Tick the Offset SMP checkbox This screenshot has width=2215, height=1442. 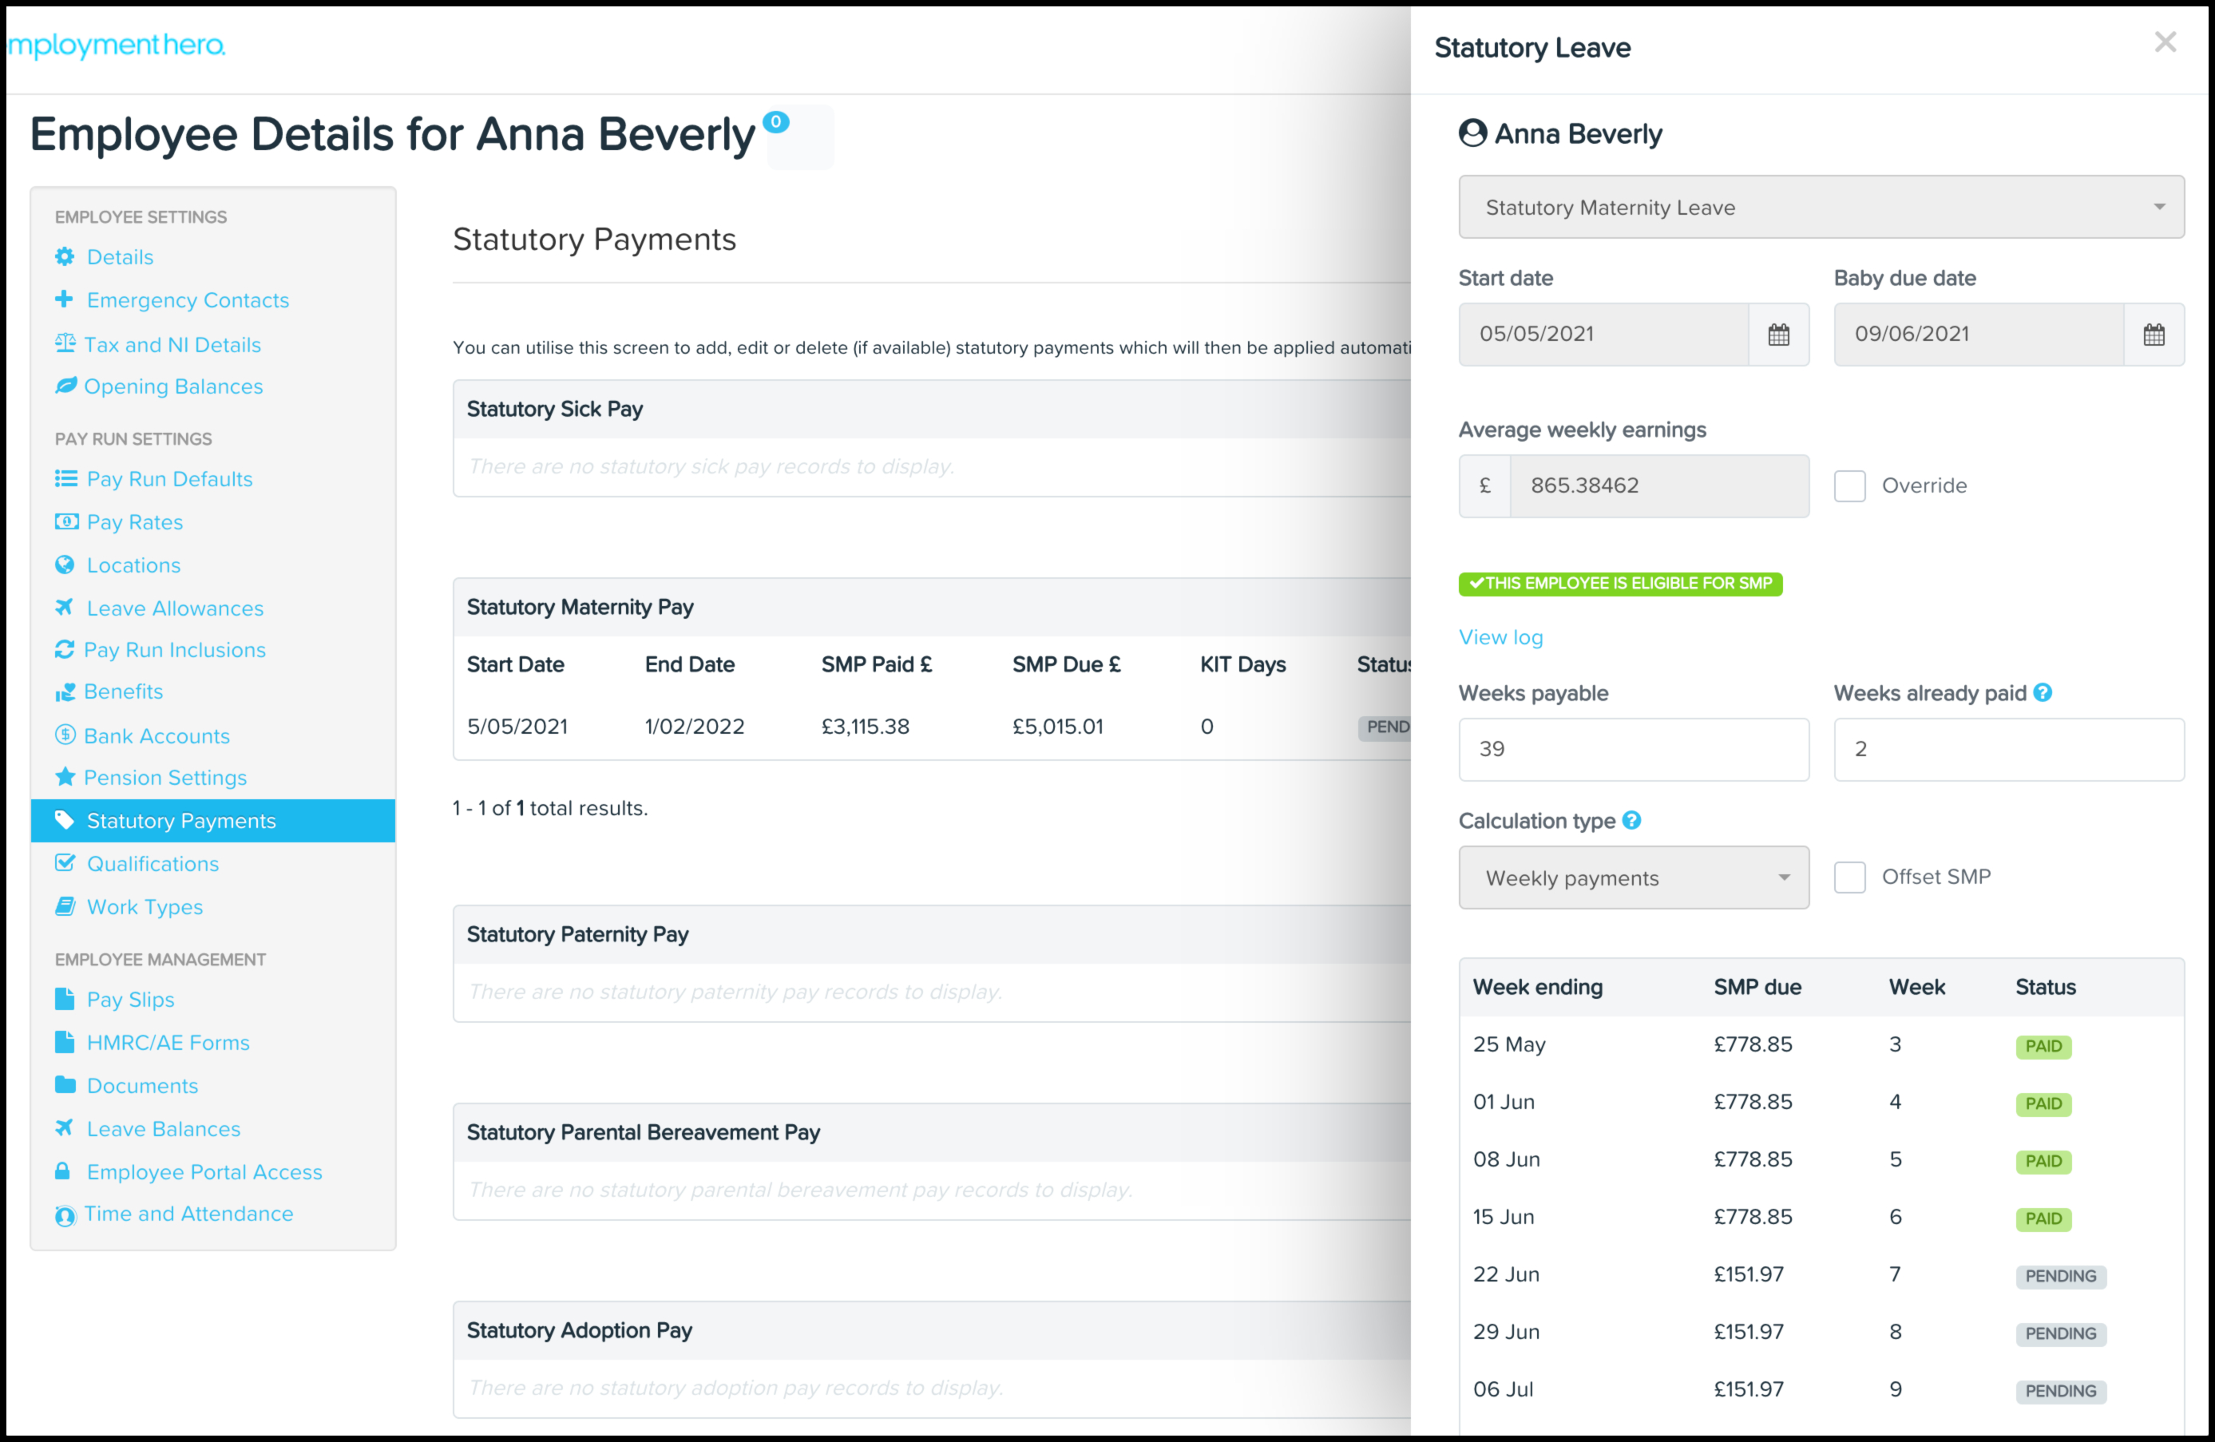click(x=1849, y=877)
